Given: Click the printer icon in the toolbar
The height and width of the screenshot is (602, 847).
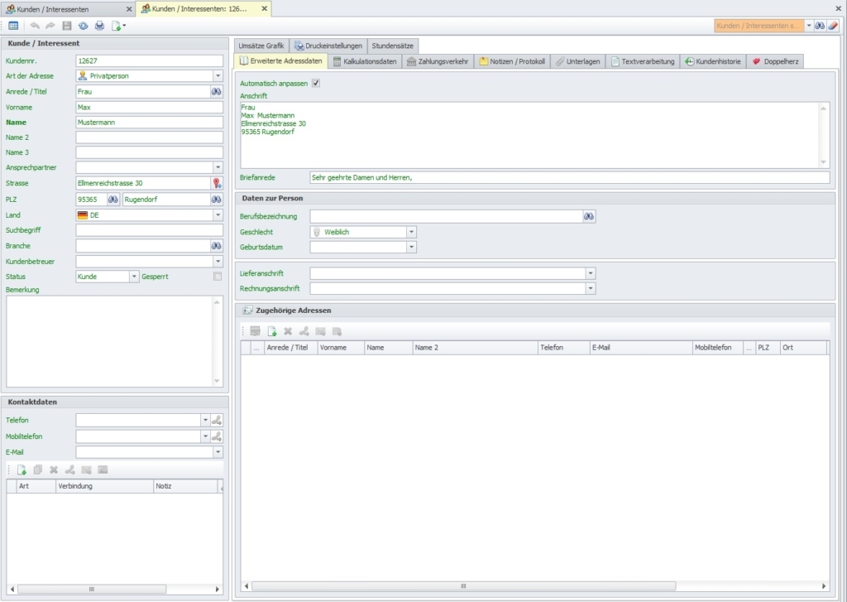Looking at the screenshot, I should click(99, 26).
